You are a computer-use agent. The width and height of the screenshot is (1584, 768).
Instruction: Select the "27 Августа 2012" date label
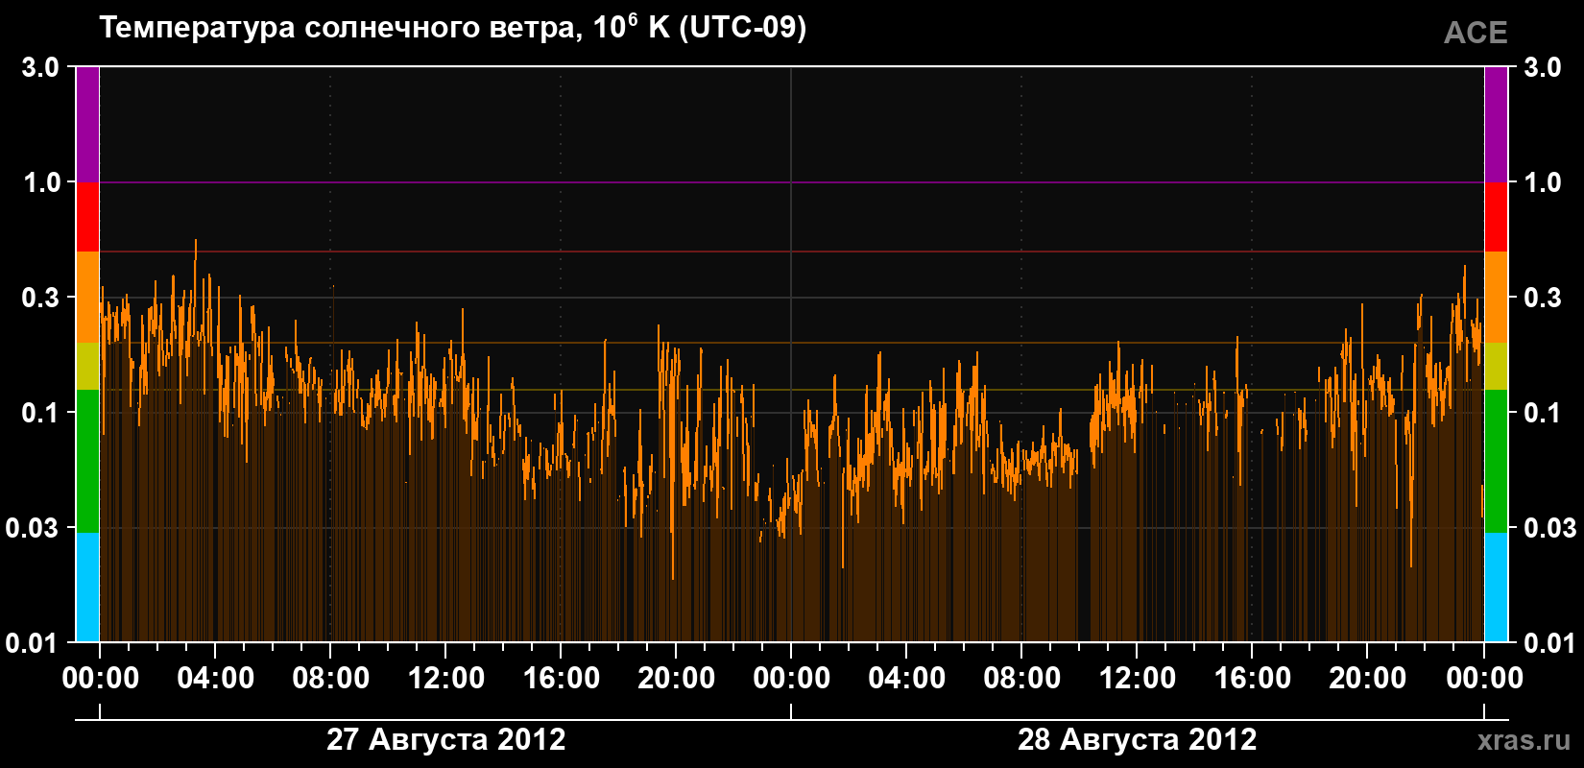(446, 740)
